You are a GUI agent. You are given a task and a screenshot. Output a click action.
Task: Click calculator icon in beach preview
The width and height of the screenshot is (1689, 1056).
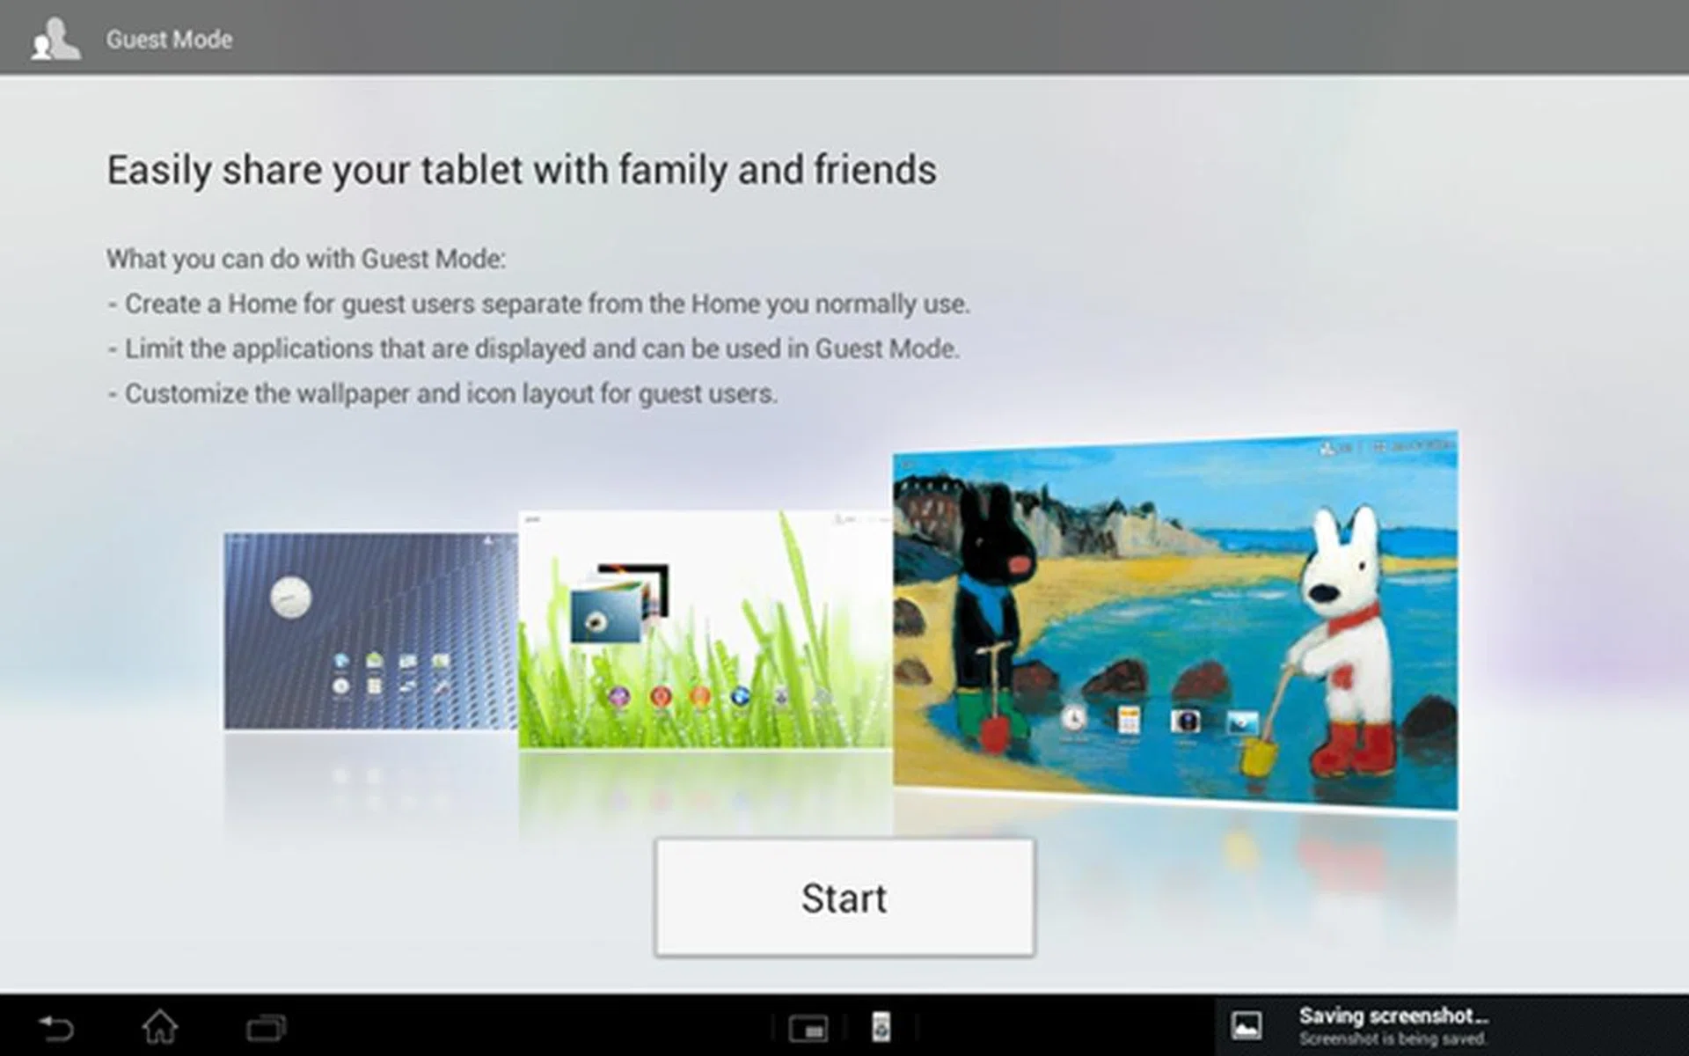1129,720
